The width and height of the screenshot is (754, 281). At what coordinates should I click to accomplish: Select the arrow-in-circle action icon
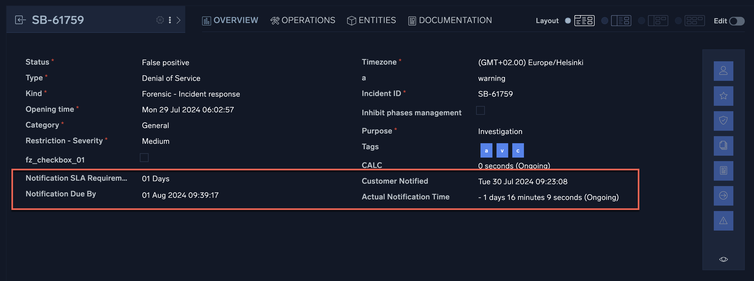pyautogui.click(x=723, y=196)
